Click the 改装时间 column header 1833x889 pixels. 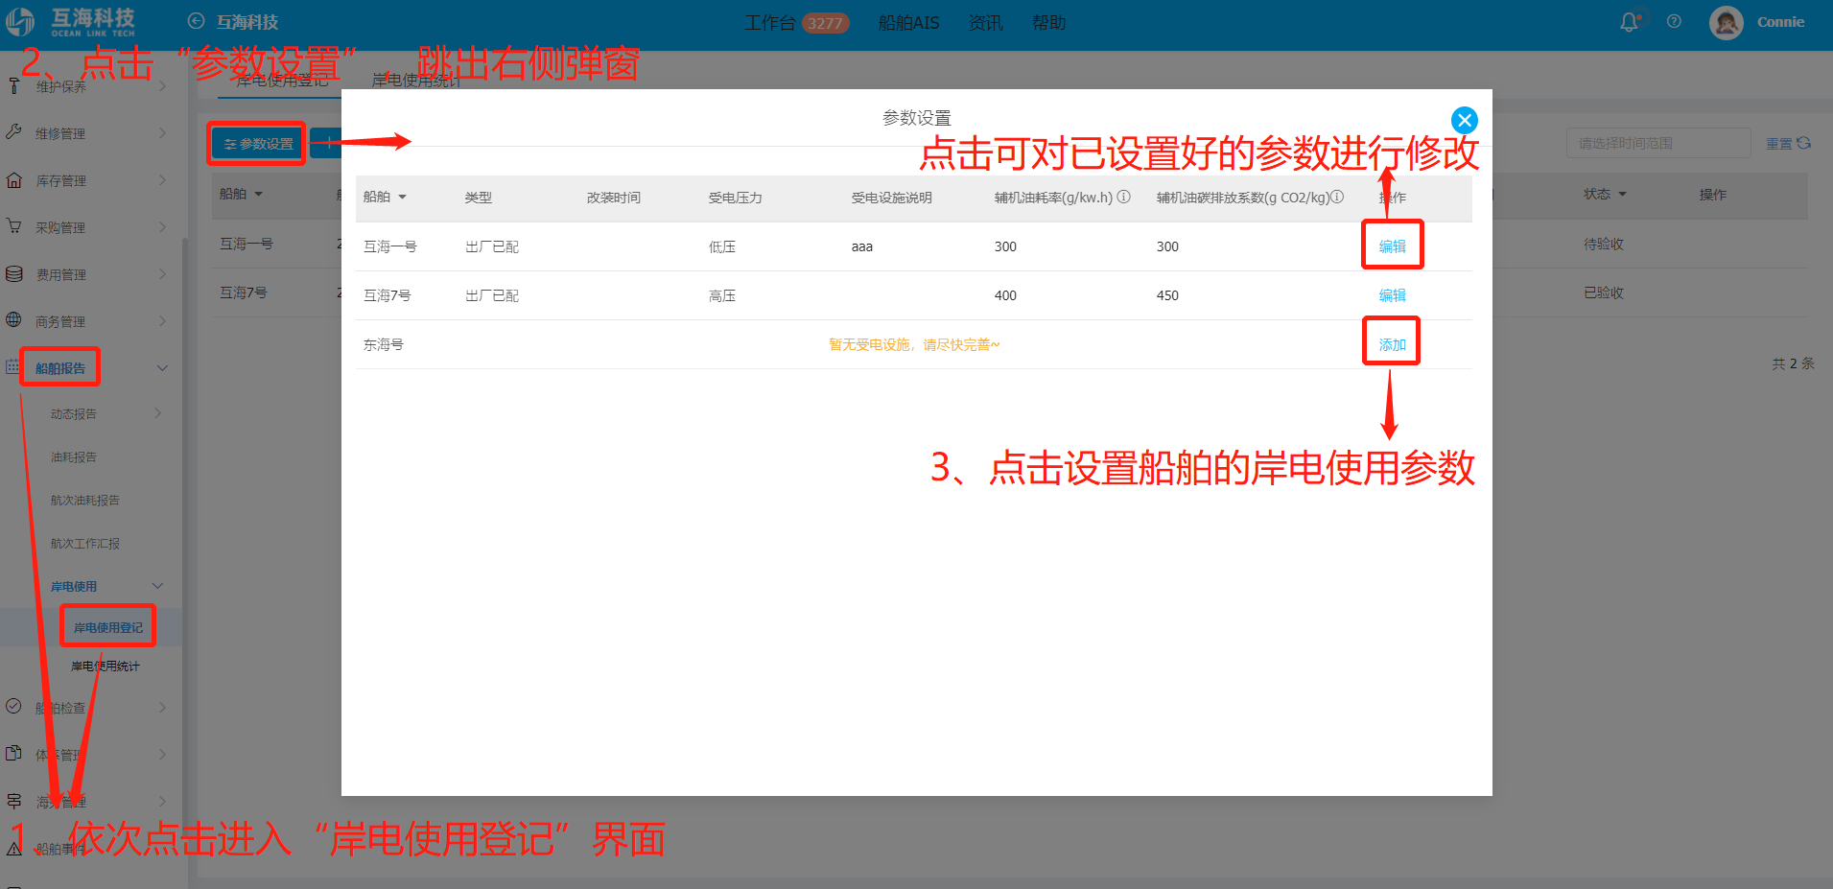613,198
